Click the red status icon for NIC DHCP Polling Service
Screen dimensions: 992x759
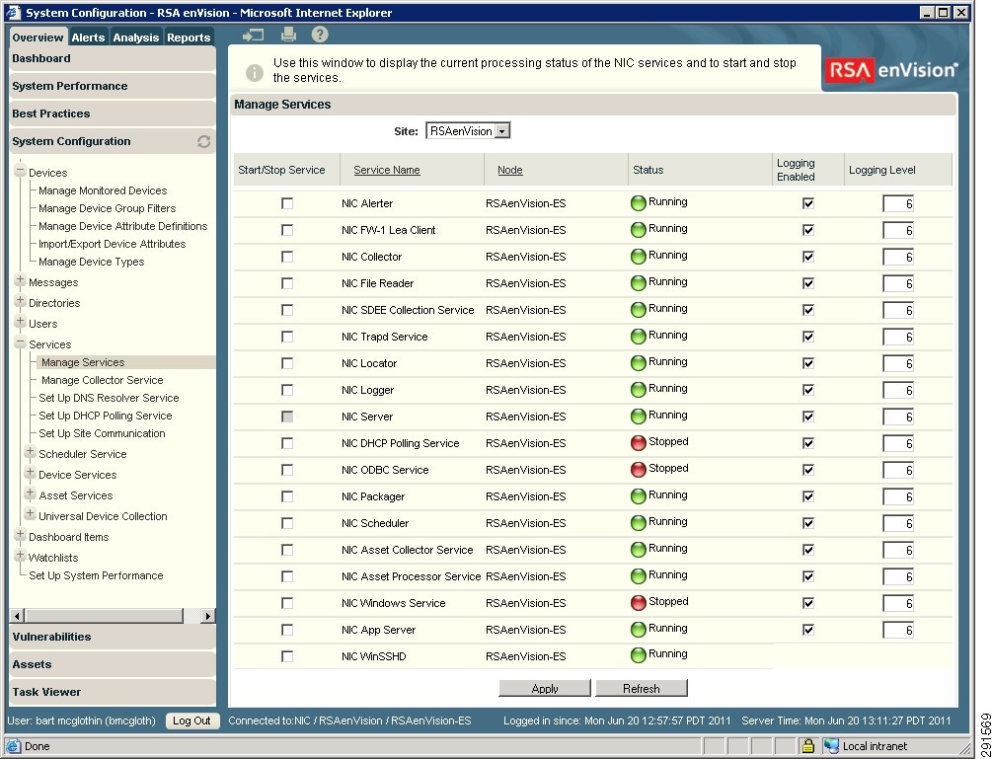click(639, 443)
